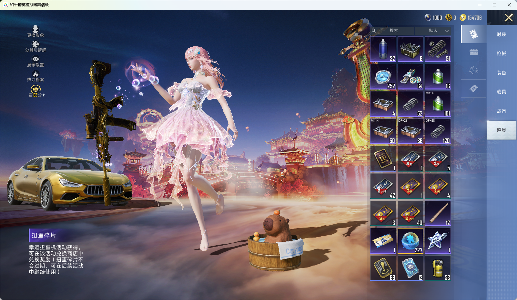Select the 载具 vehicles tab
Viewport: 517px width, 300px height.
[x=501, y=92]
